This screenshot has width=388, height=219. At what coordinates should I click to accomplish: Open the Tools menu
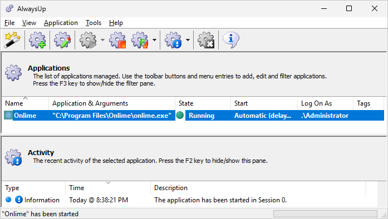94,23
